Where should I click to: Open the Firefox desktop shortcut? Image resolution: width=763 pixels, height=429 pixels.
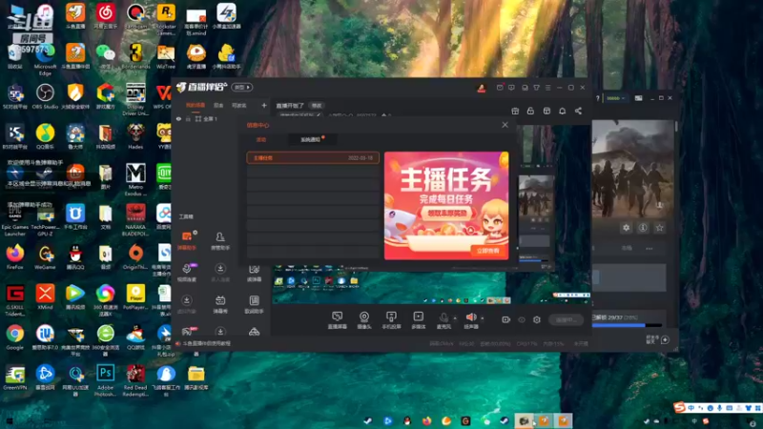(15, 256)
